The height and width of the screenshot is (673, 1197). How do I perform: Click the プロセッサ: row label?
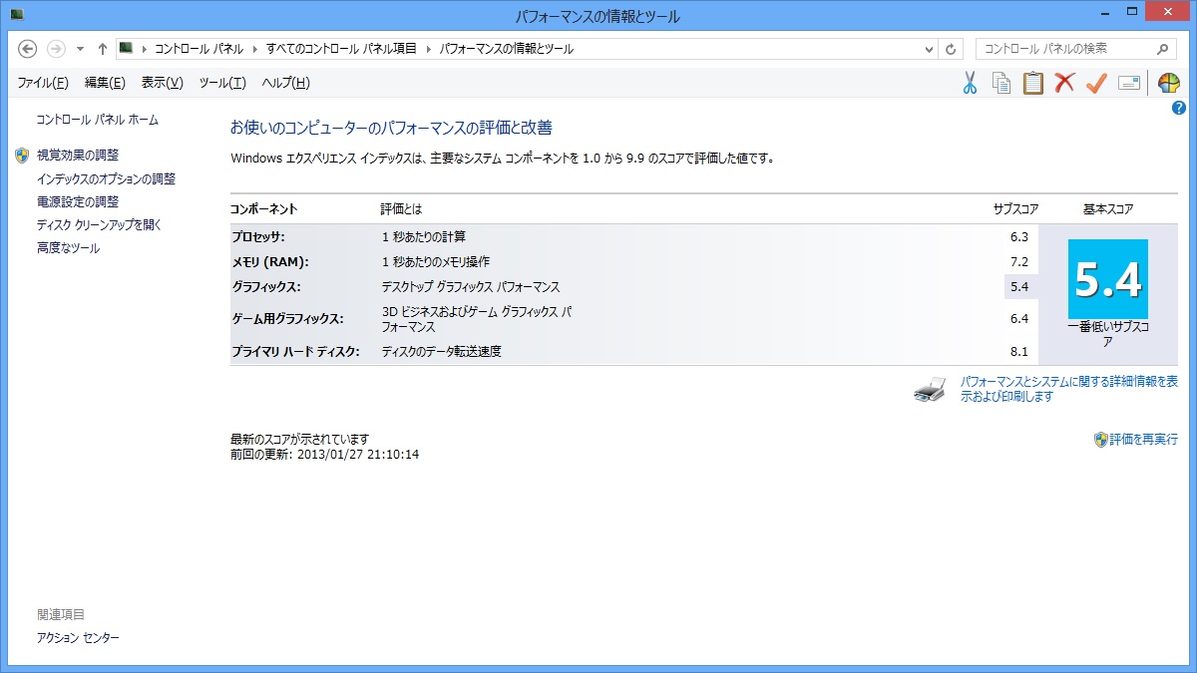click(258, 237)
